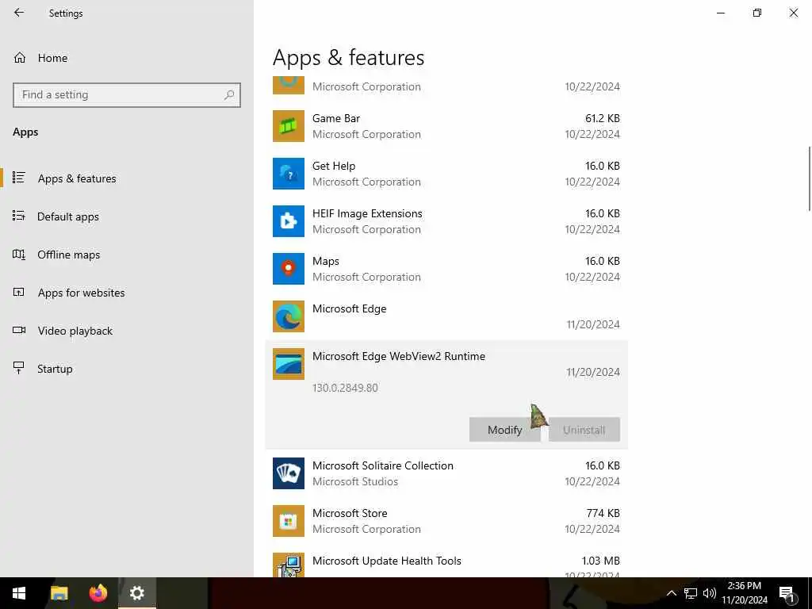The height and width of the screenshot is (609, 812).
Task: Select the Microsoft Store entry name
Action: (350, 513)
